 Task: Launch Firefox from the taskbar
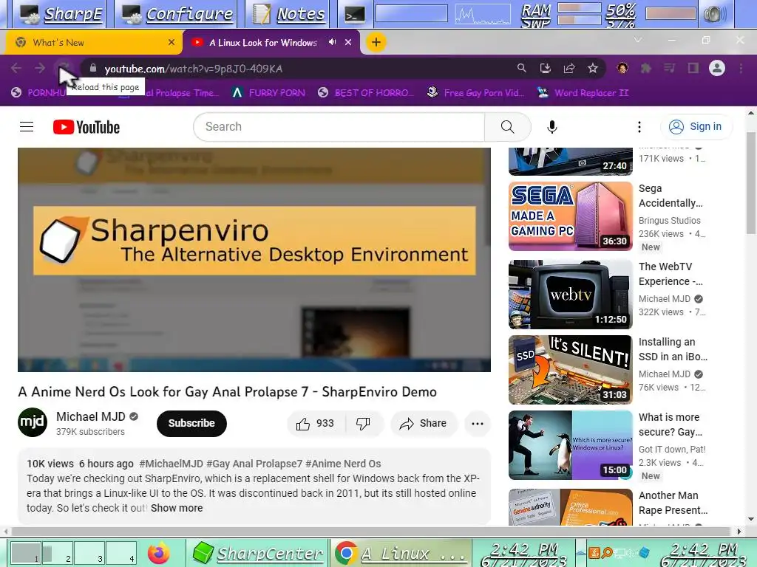[159, 553]
